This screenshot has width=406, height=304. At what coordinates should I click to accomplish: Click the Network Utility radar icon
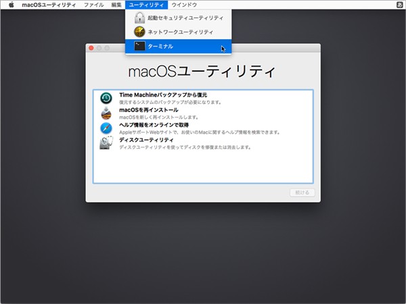(139, 32)
